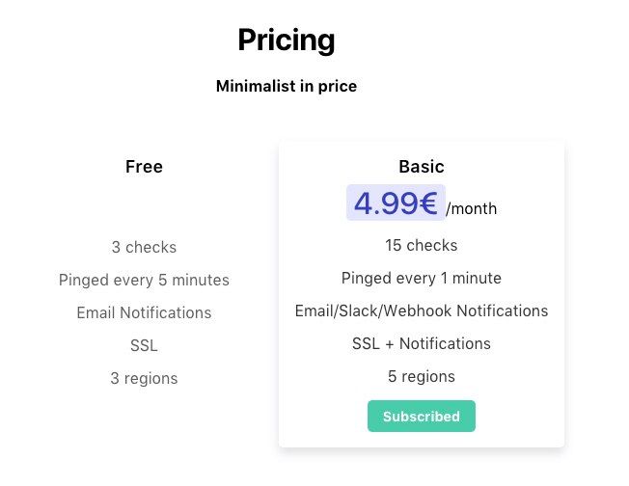Viewport: 629px width, 486px height.
Task: Click the Pricing heading
Action: pyautogui.click(x=287, y=40)
